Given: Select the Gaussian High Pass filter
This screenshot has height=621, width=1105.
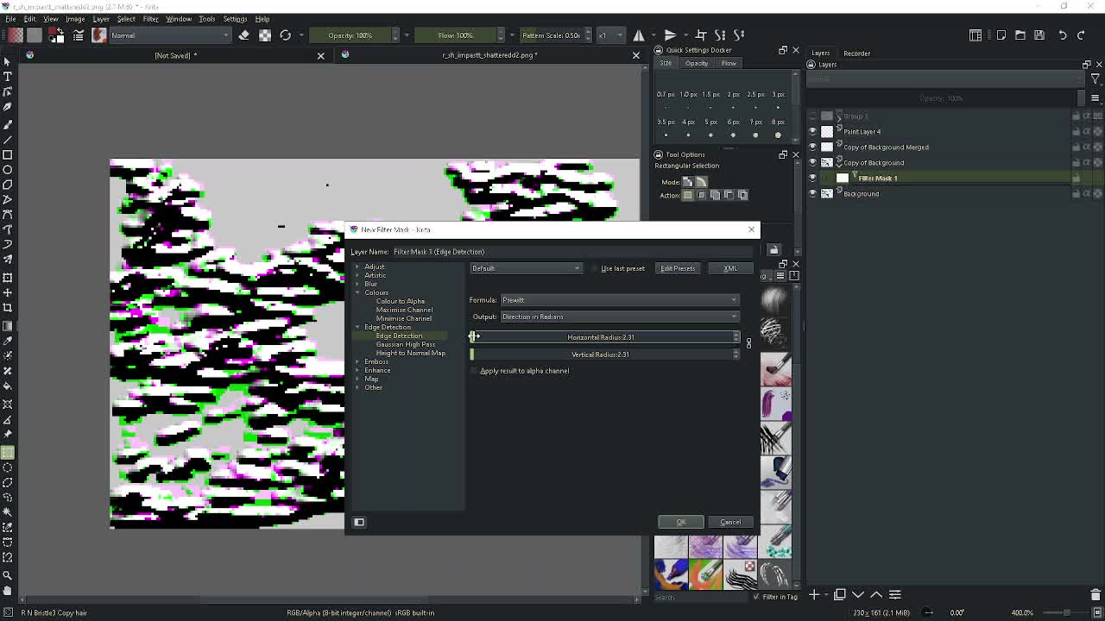Looking at the screenshot, I should (x=406, y=344).
